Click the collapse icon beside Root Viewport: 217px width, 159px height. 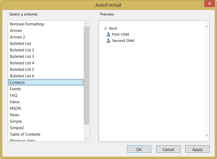click(106, 29)
